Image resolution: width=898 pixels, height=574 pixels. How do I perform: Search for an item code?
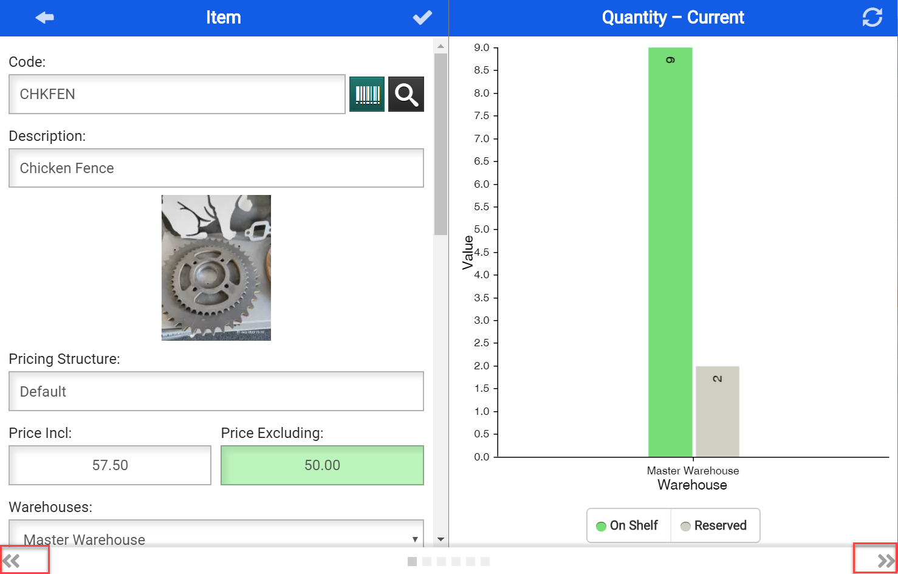[406, 94]
